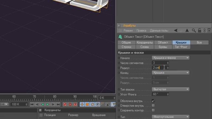Switch to the Общие tab
This screenshot has height=119, width=212.
click(127, 43)
